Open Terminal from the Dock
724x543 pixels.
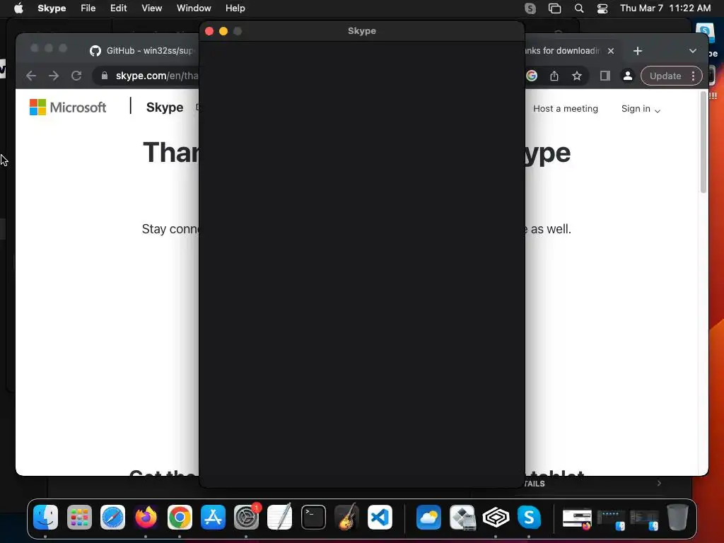313,517
